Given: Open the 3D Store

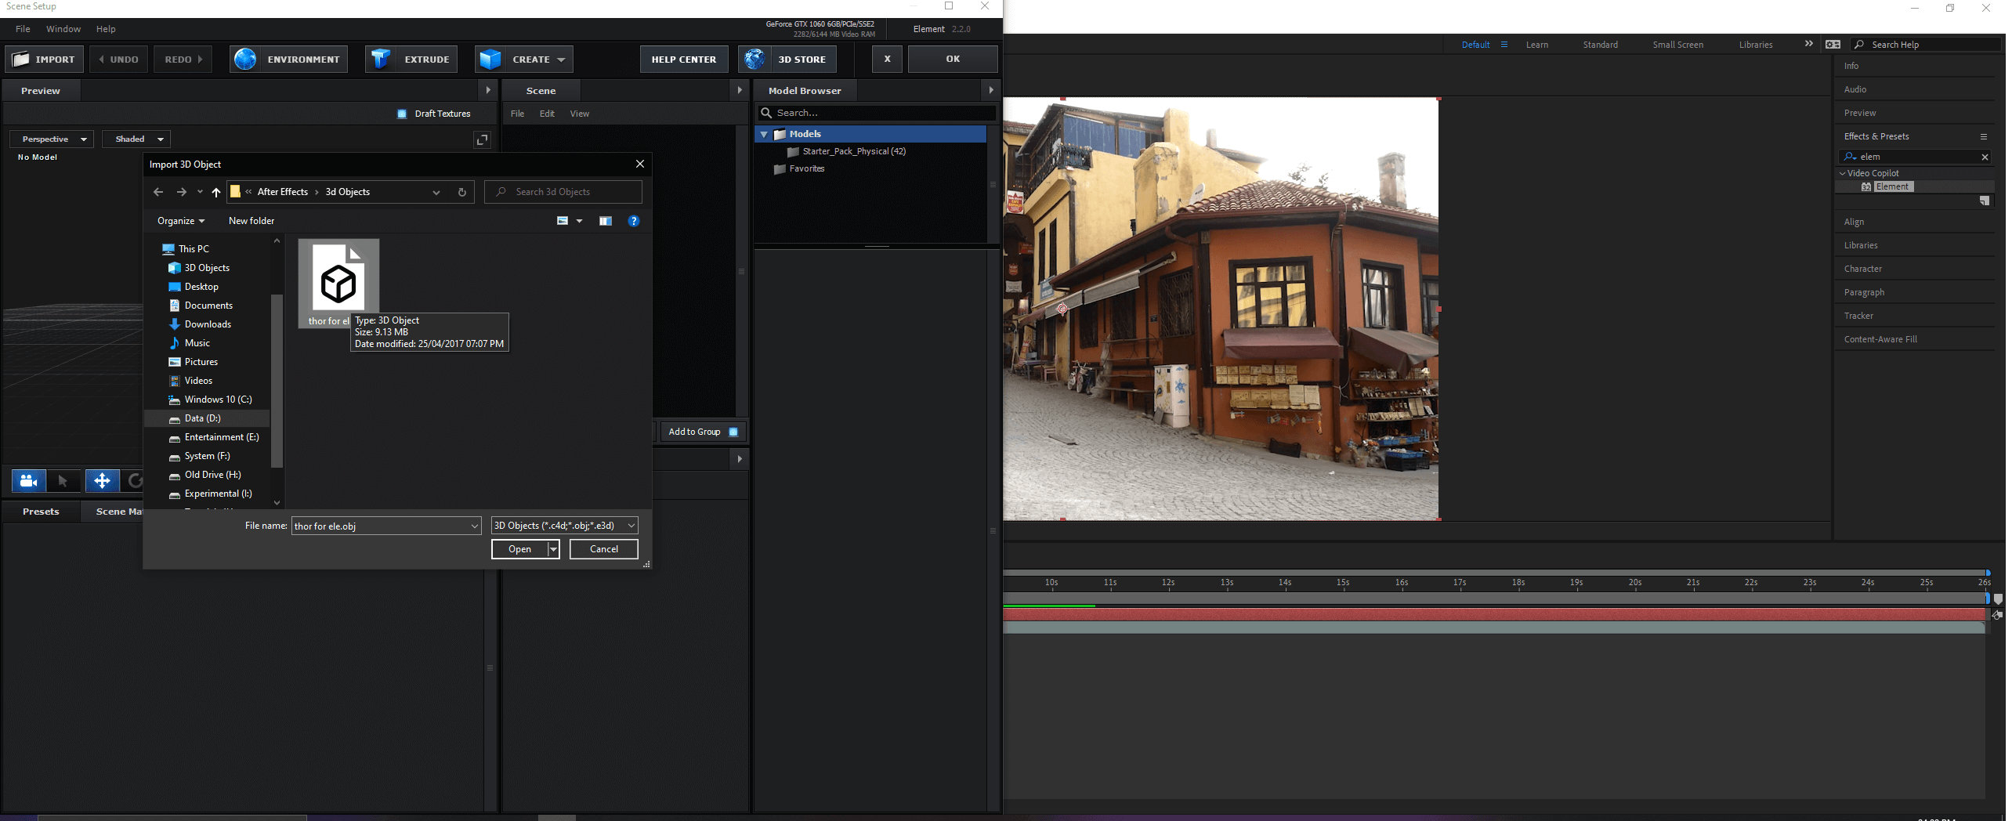Looking at the screenshot, I should 787,60.
